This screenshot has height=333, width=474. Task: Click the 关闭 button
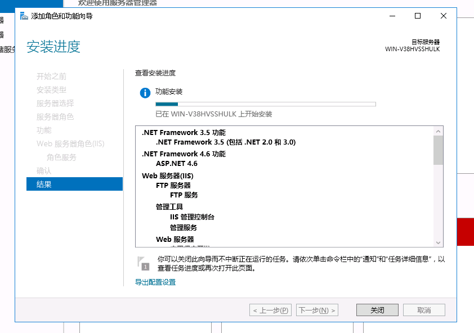point(377,310)
